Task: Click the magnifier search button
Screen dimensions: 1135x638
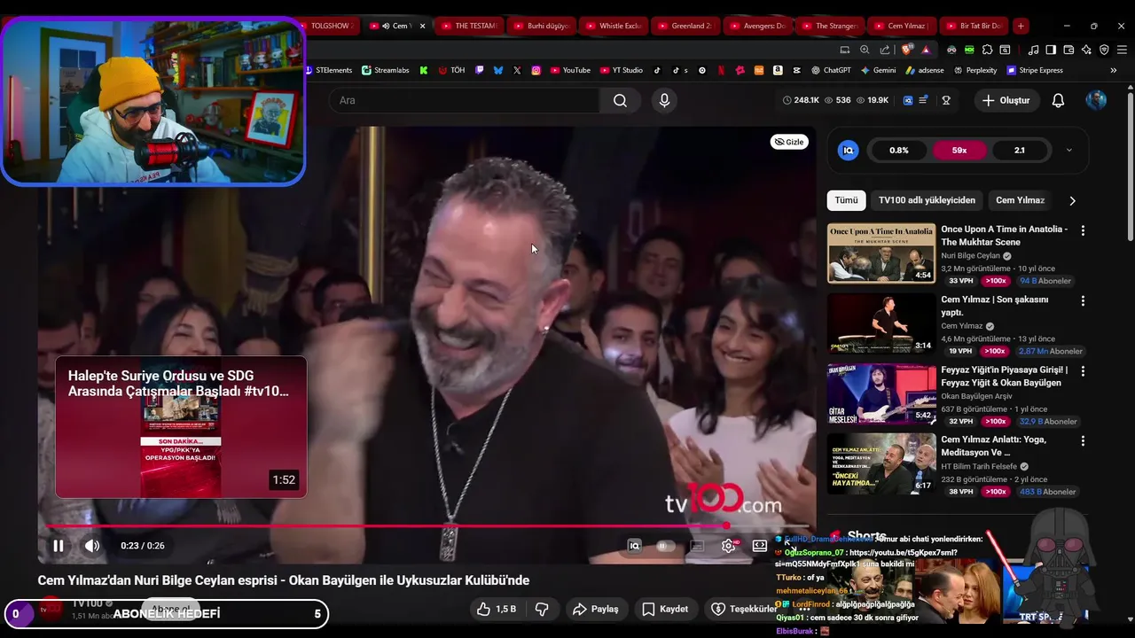Action: (620, 100)
